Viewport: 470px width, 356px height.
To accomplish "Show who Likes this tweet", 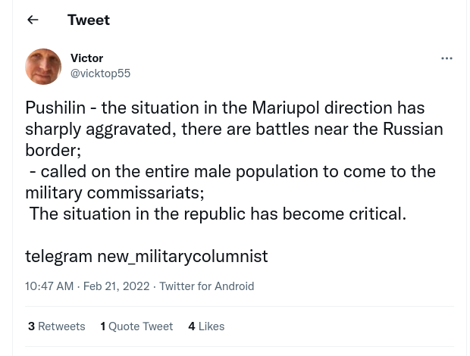I will (x=211, y=326).
